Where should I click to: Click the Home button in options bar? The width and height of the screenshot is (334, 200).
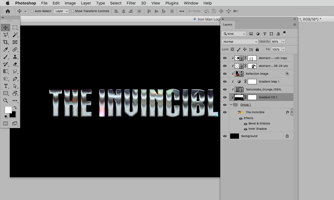[x=8, y=11]
